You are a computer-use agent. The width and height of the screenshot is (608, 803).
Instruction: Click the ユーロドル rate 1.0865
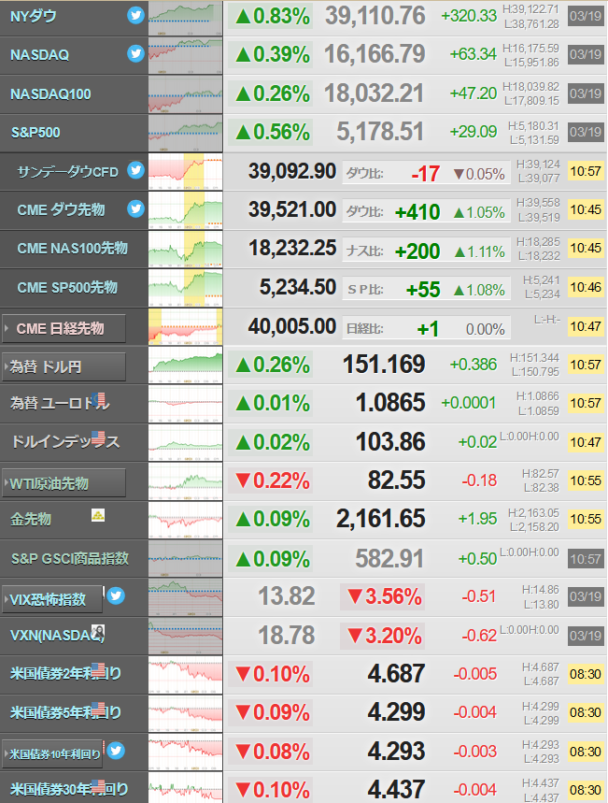(x=390, y=403)
